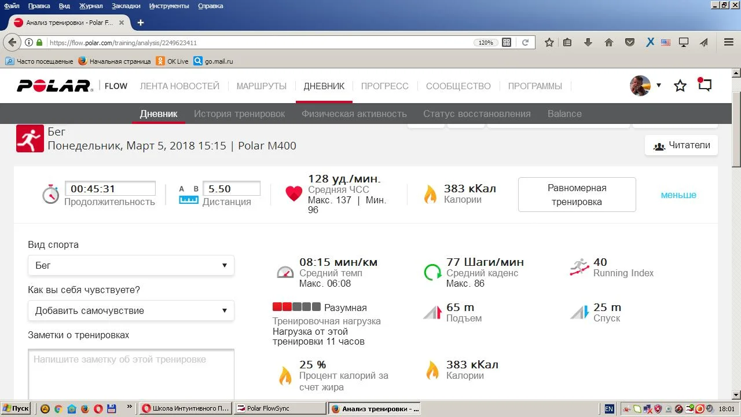
Task: Click the Равномерная тренировка button
Action: (577, 195)
